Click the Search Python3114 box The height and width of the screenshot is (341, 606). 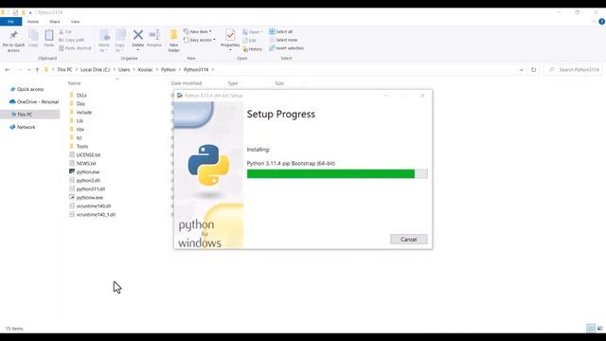coord(574,69)
